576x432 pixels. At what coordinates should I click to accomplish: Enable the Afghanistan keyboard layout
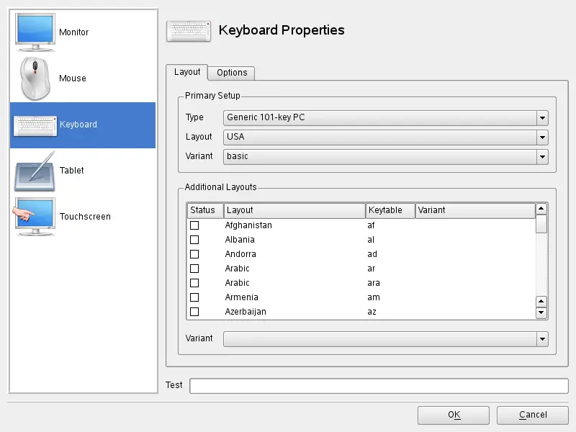point(194,225)
